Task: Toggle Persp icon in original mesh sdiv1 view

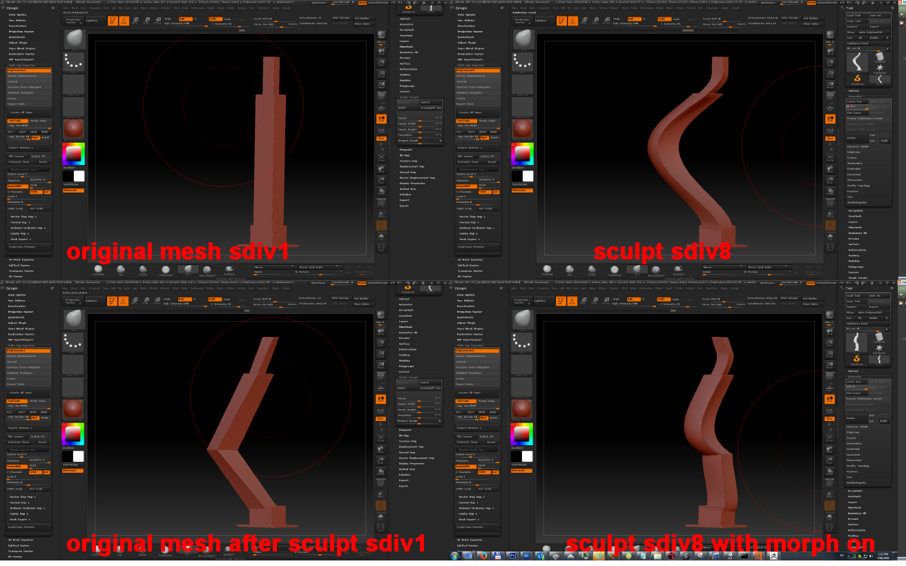Action: click(381, 95)
